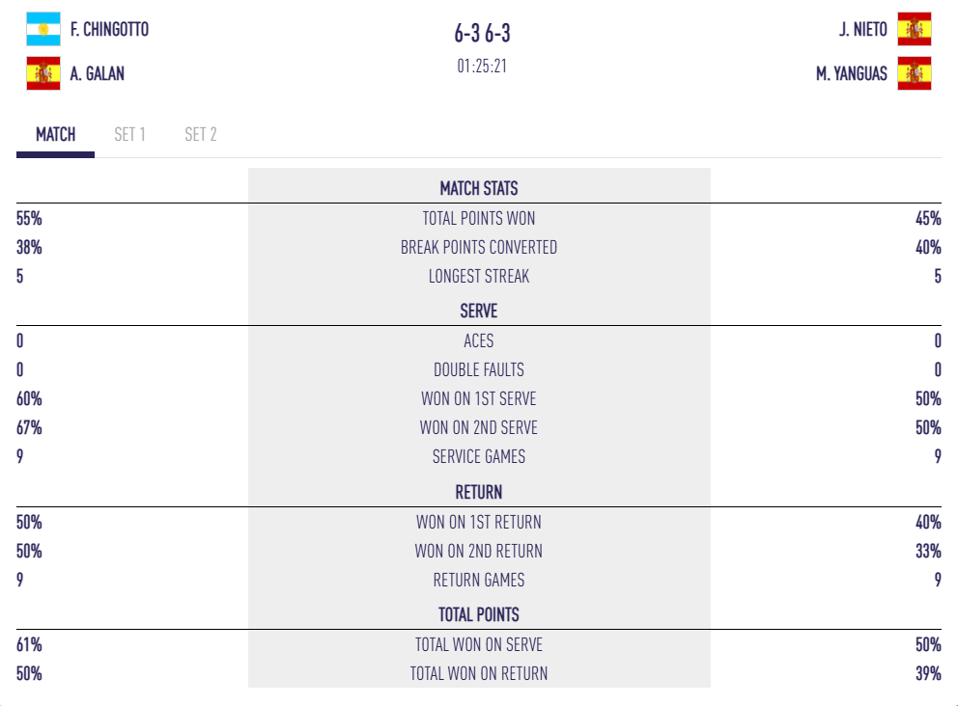The height and width of the screenshot is (706, 958).
Task: Click the 6-3 6-3 match score
Action: (482, 34)
